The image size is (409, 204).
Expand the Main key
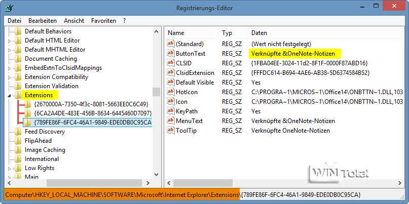pyautogui.click(x=10, y=177)
